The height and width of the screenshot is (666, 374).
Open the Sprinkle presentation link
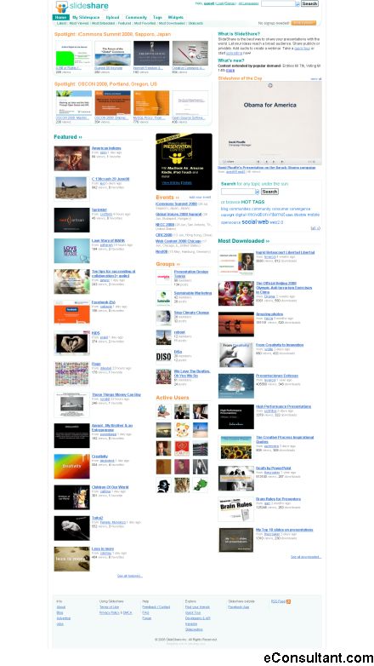point(99,210)
